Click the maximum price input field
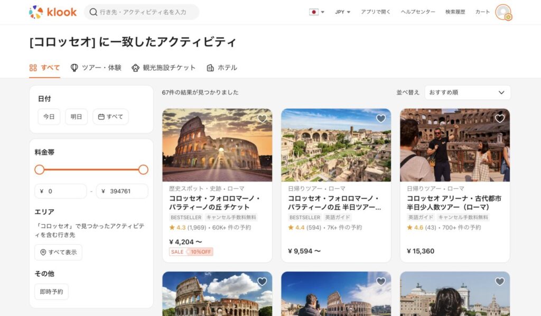This screenshot has height=316, width=541. (122, 191)
